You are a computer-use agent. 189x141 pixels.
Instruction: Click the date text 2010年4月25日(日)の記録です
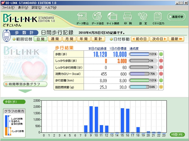[101, 33]
